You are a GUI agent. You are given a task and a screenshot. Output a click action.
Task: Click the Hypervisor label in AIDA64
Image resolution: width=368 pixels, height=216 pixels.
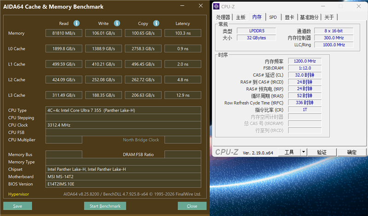point(18,194)
